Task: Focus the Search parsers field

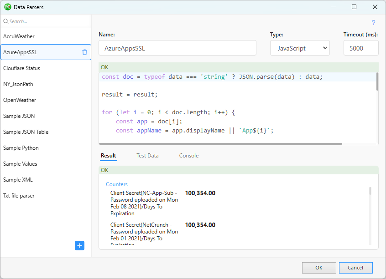Action: click(46, 21)
